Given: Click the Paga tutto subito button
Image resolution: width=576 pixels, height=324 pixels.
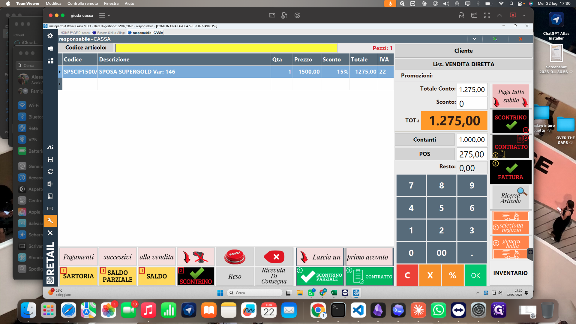Looking at the screenshot, I should [511, 96].
